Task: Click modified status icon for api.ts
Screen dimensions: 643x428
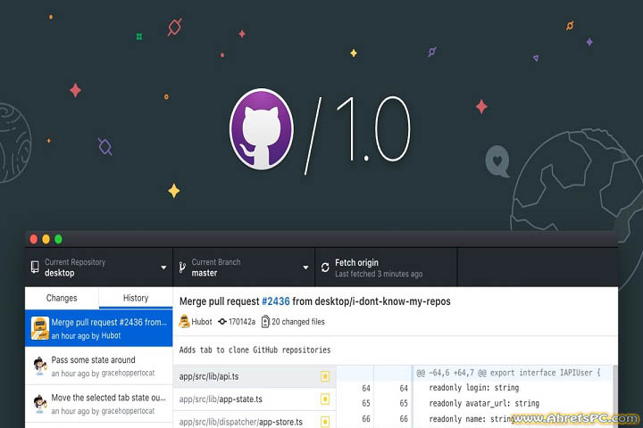Action: [x=325, y=376]
